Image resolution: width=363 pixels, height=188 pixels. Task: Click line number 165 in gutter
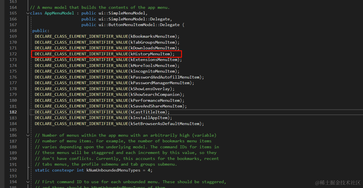[13, 13]
